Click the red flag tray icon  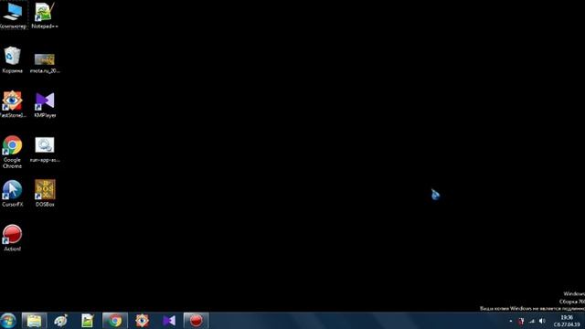point(521,321)
